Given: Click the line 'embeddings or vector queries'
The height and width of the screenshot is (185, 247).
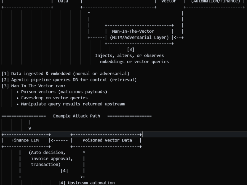Looking at the screenshot, I should pyautogui.click(x=134, y=62).
